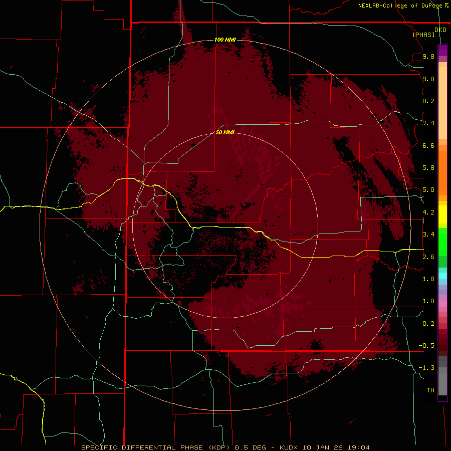Click the 0.5 DEG elevation text

[250, 447]
